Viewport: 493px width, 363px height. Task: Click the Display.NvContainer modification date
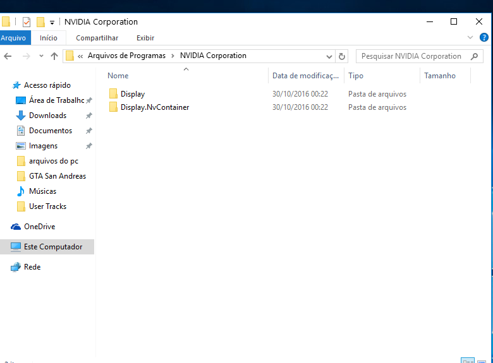tap(300, 107)
